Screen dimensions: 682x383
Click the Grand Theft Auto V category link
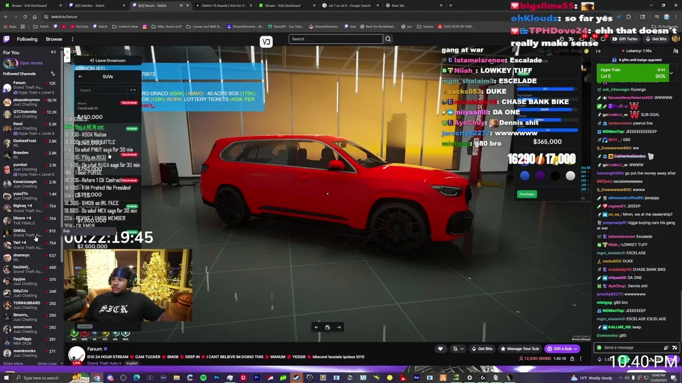coord(105,363)
